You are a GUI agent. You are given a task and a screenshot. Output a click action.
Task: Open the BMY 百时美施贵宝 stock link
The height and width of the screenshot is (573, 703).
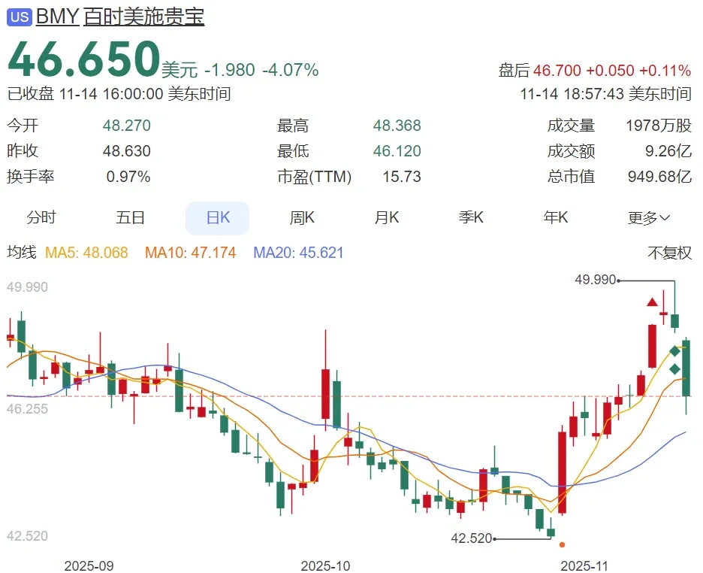point(120,17)
